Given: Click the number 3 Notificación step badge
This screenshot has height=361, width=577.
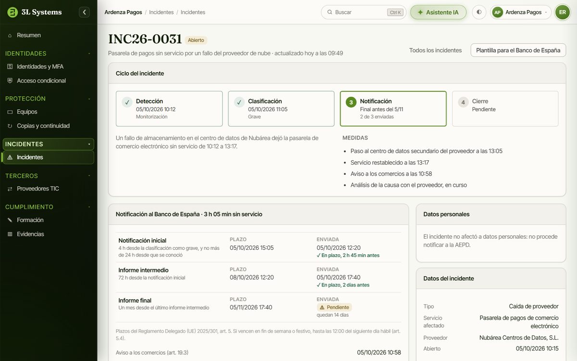Looking at the screenshot, I should click(351, 102).
